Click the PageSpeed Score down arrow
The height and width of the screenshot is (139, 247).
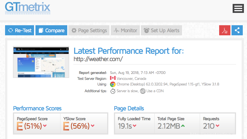pos(45,126)
